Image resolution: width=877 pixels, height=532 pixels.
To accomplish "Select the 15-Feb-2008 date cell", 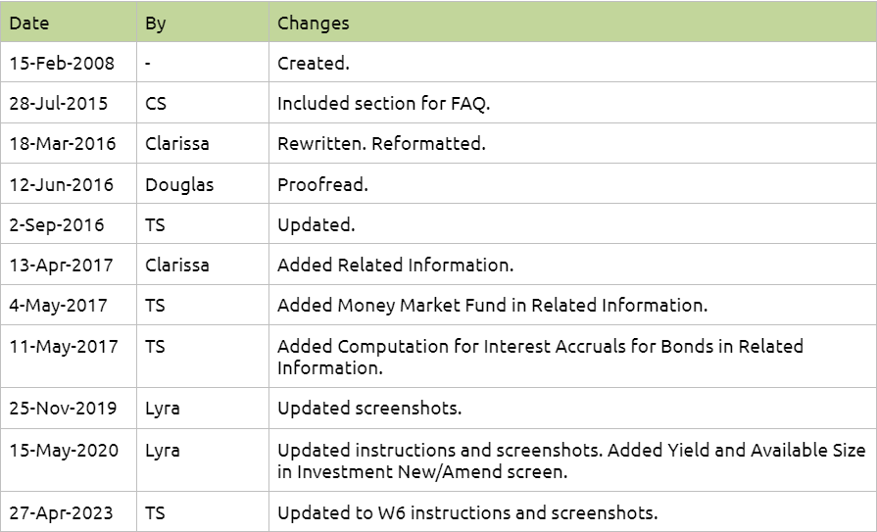I will pyautogui.click(x=69, y=63).
